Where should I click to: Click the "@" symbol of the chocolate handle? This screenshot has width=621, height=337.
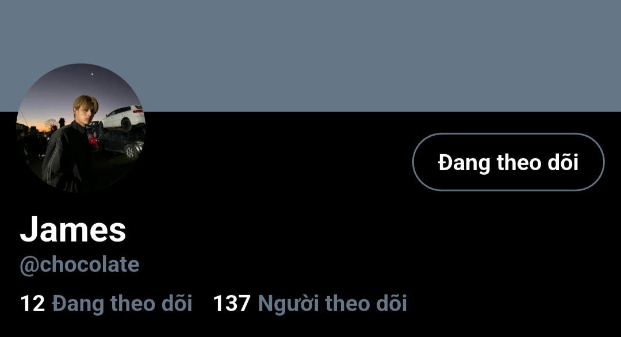pyautogui.click(x=29, y=266)
